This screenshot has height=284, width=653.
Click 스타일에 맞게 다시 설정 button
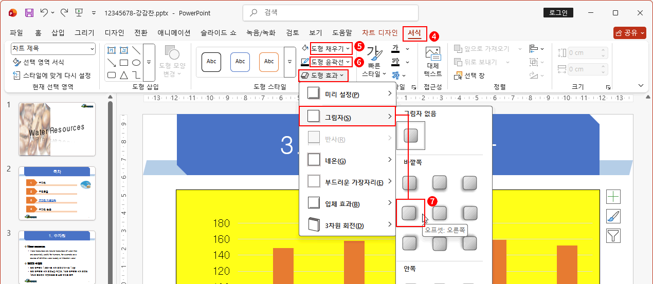coord(51,75)
